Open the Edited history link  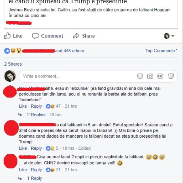tap(84, 148)
